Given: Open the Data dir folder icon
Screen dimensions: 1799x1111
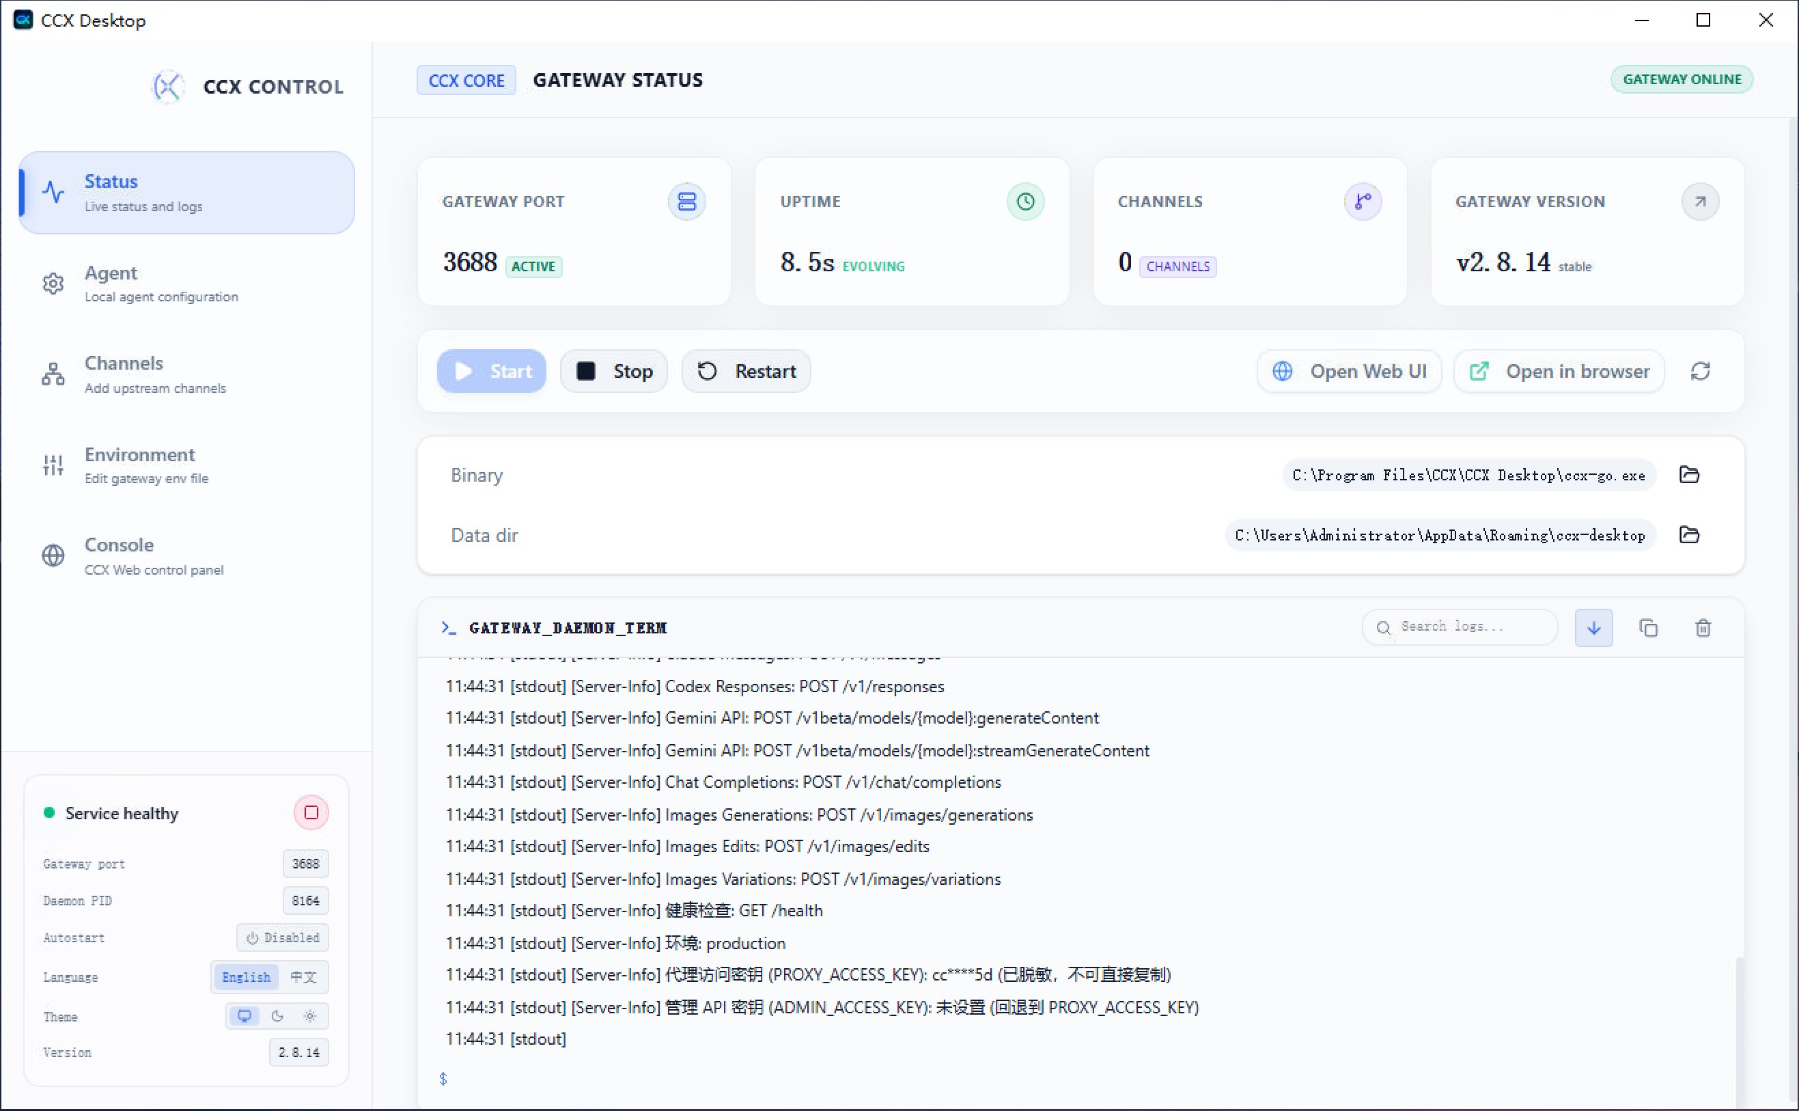Looking at the screenshot, I should click(1689, 534).
